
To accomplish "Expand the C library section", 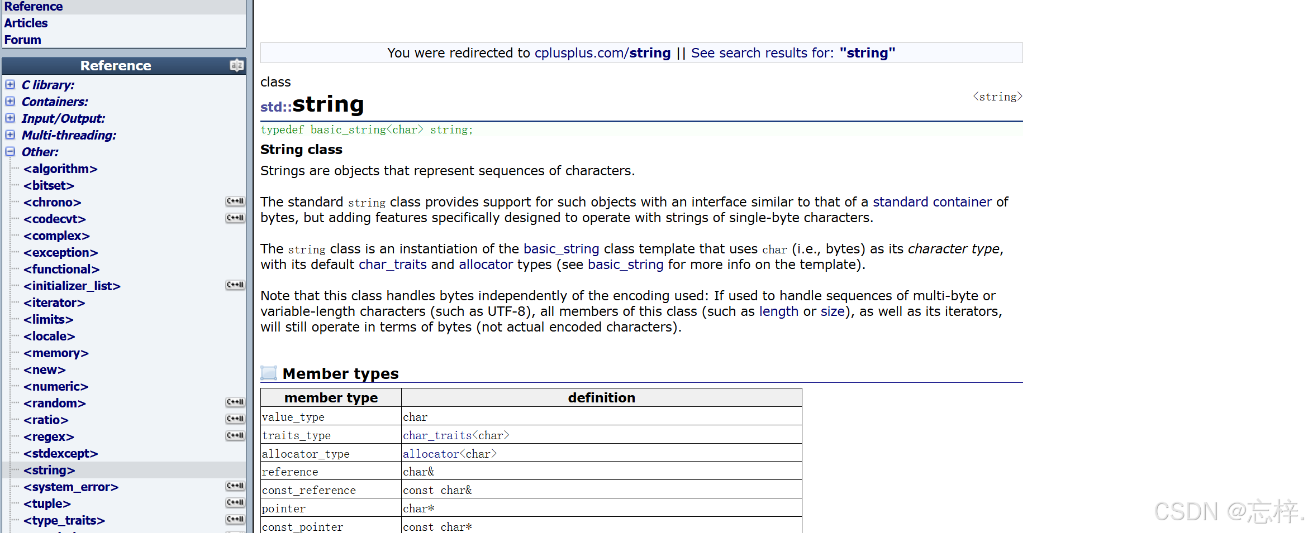I will [x=10, y=85].
